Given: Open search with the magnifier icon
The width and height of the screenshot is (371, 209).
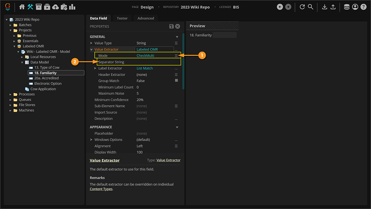Looking at the screenshot, I should 311,7.
